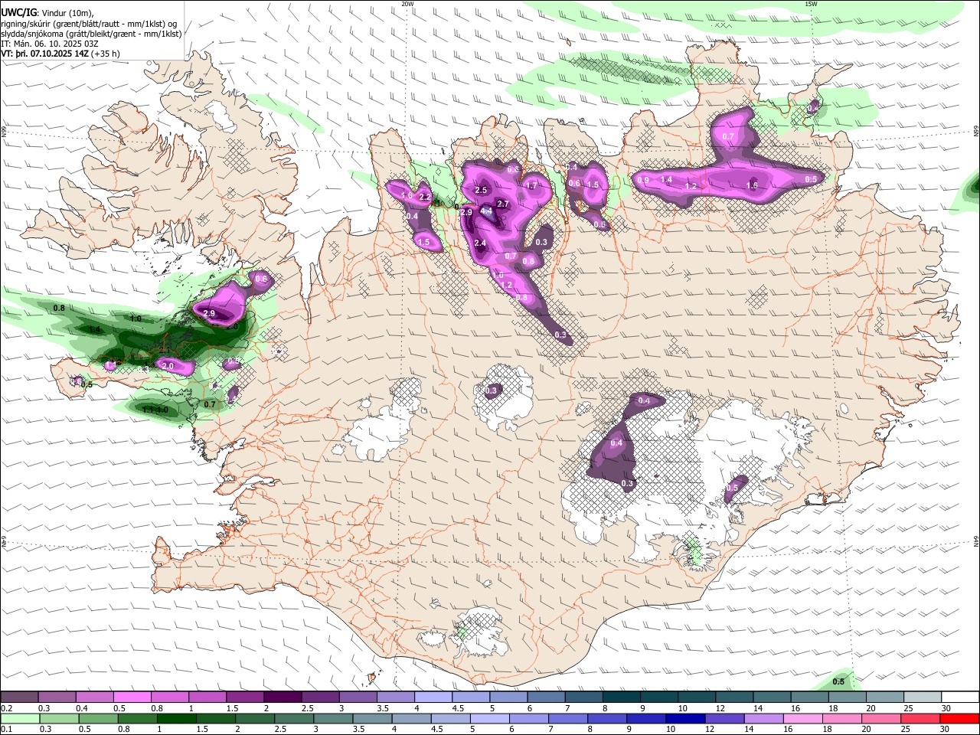Click the 'slydda/snjókoma' description line

coord(91,34)
